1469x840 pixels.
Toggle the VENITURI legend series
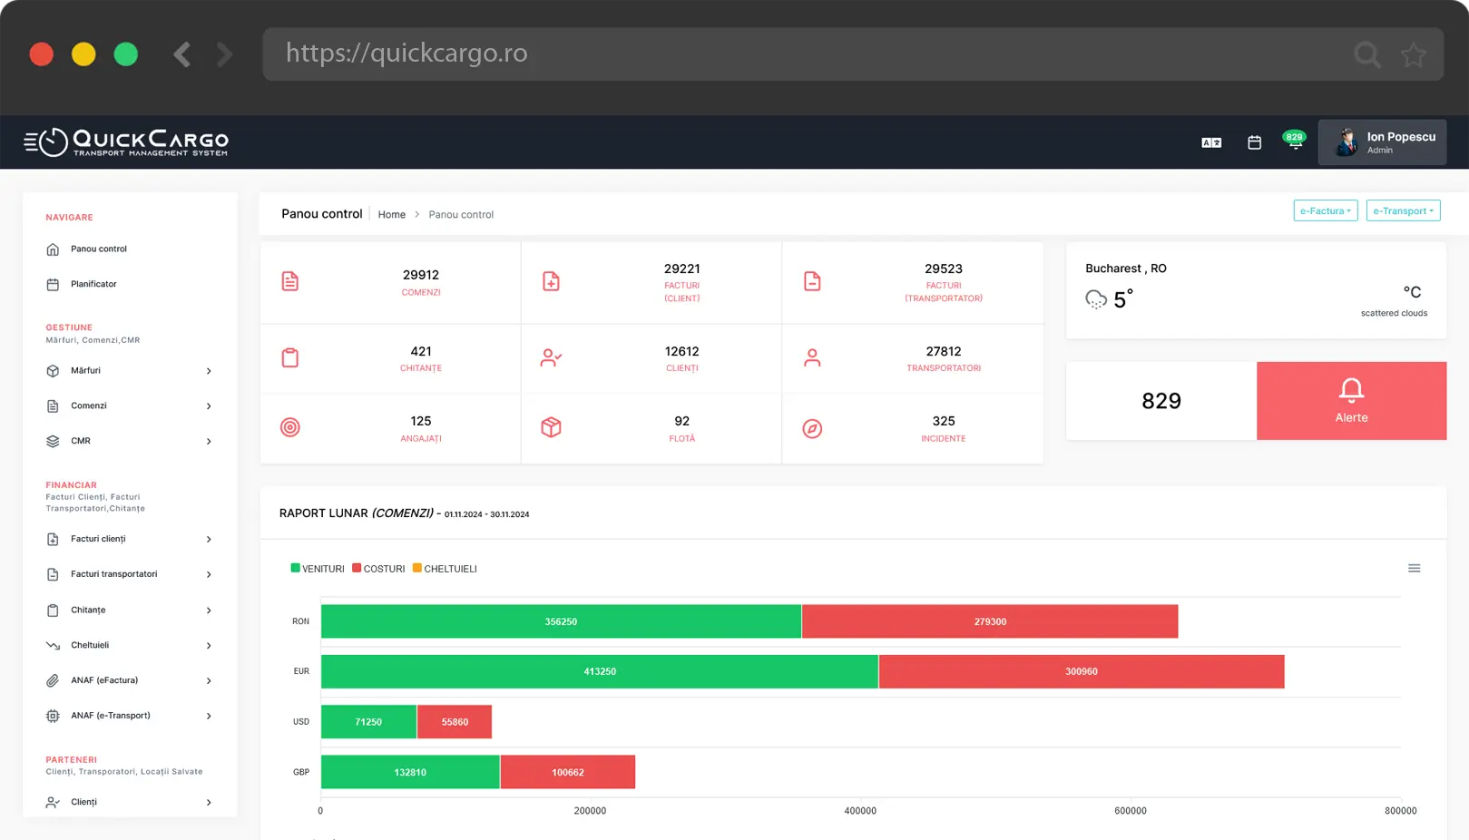click(x=318, y=569)
